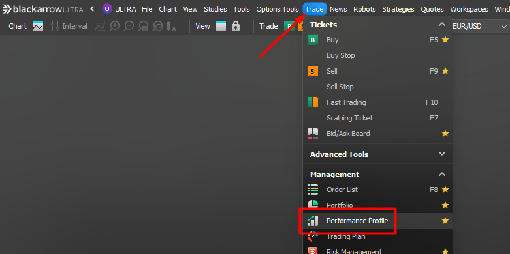Click the View toolbar label
Screen dimensions: 510x254
202,26
